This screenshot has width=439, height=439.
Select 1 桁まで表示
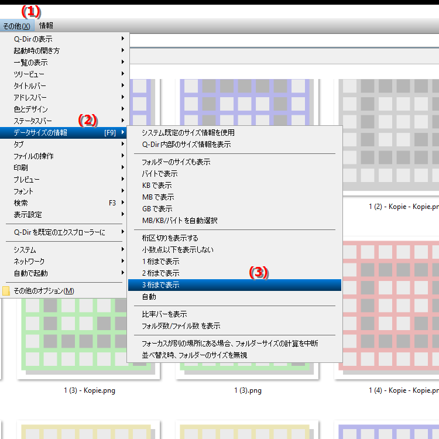click(x=235, y=262)
